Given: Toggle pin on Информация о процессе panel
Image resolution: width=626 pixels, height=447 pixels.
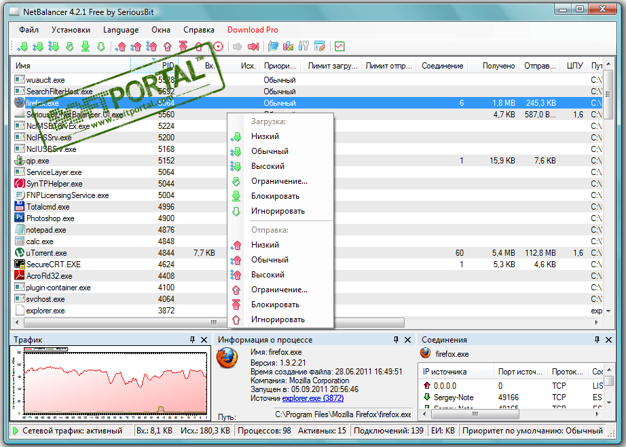Looking at the screenshot, I should pyautogui.click(x=396, y=340).
